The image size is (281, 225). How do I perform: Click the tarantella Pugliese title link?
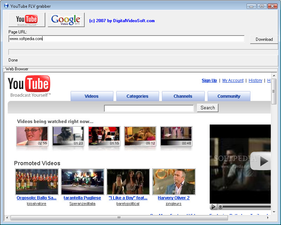click(x=82, y=198)
